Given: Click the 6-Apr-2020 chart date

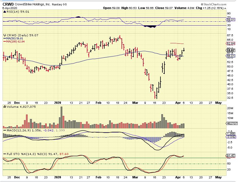Looking at the screenshot, I should click(x=10, y=8).
